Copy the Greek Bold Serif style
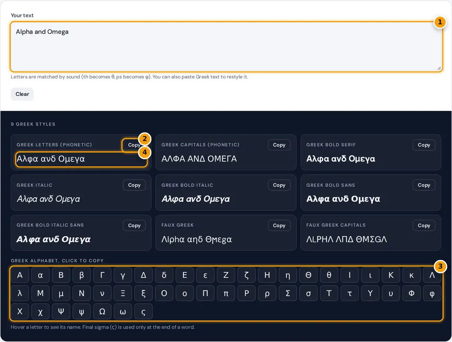The width and height of the screenshot is (452, 342). (x=424, y=145)
